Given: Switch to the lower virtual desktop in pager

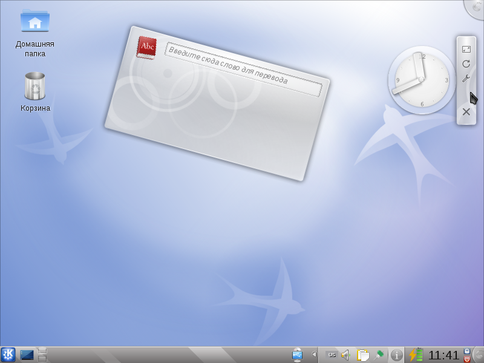Looking at the screenshot, I should (42, 358).
